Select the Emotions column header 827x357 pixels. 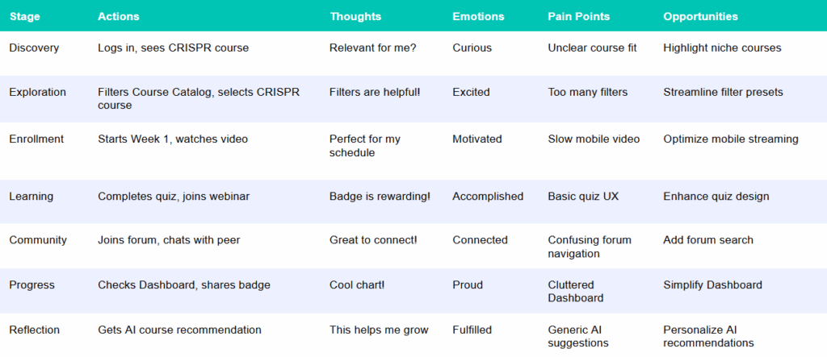(478, 16)
